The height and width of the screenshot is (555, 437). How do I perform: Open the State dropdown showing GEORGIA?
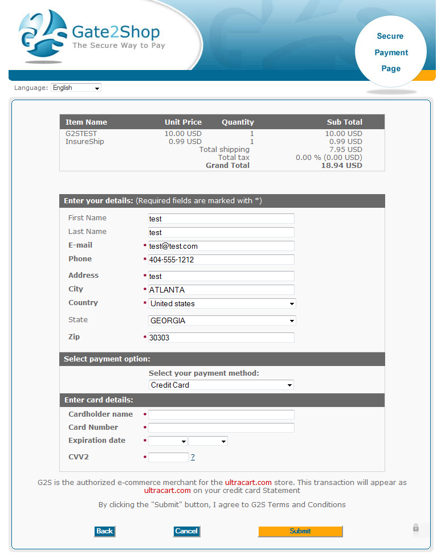pyautogui.click(x=222, y=320)
